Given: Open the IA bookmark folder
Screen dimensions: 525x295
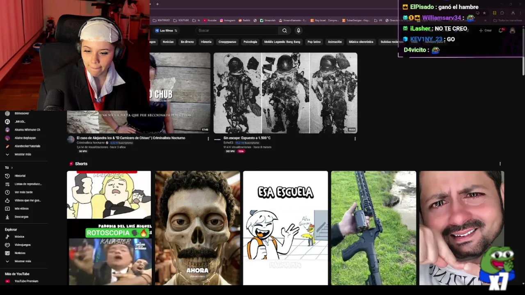Looking at the screenshot, I should tap(196, 20).
